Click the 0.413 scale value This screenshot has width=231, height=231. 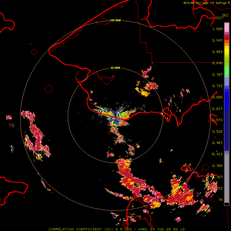click(x=217, y=154)
